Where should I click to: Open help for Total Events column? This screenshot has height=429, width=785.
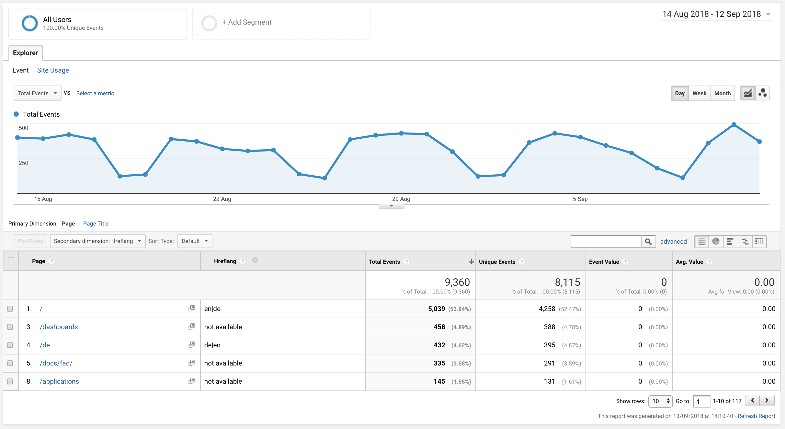tap(406, 262)
